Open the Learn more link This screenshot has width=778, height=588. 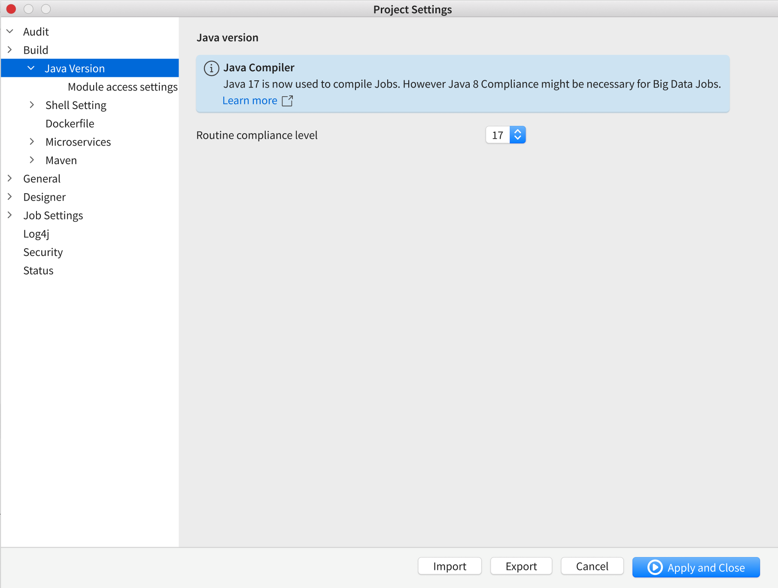click(x=250, y=100)
